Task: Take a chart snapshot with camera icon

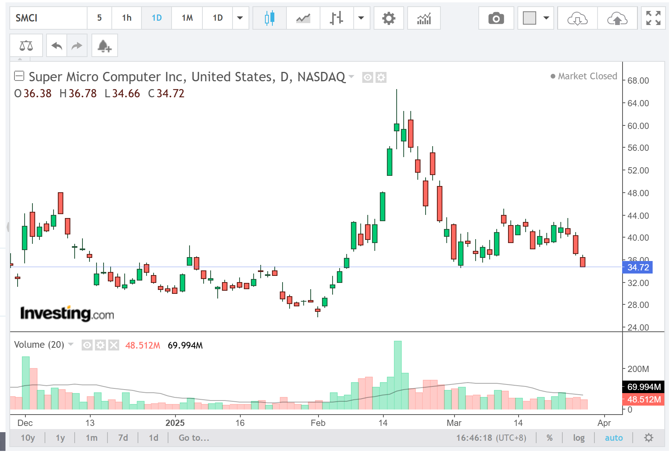Action: pos(496,18)
